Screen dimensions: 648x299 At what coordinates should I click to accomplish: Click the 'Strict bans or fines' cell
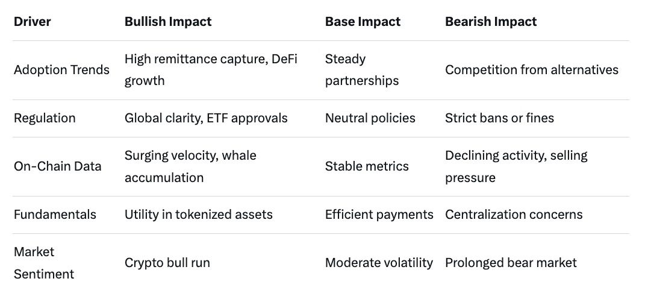(x=499, y=118)
